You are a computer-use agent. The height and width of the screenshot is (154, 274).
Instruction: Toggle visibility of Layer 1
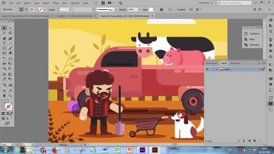(207, 69)
